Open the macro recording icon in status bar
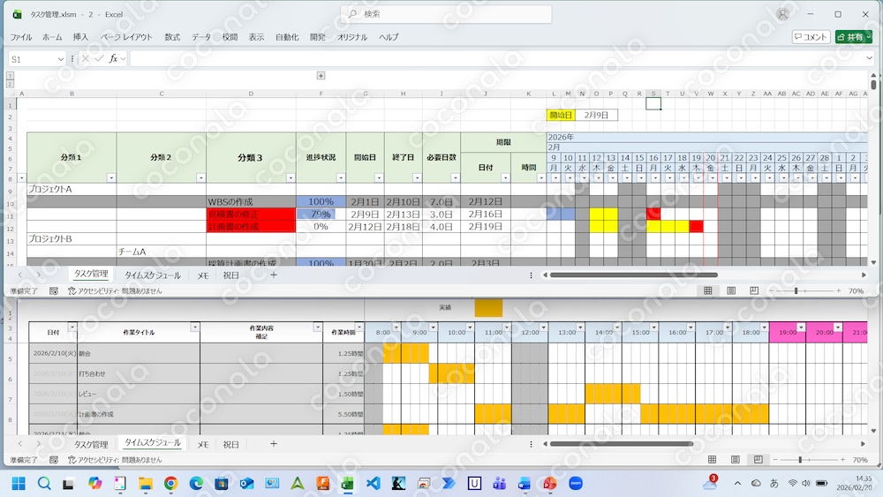Image resolution: width=883 pixels, height=497 pixels. pyautogui.click(x=54, y=291)
